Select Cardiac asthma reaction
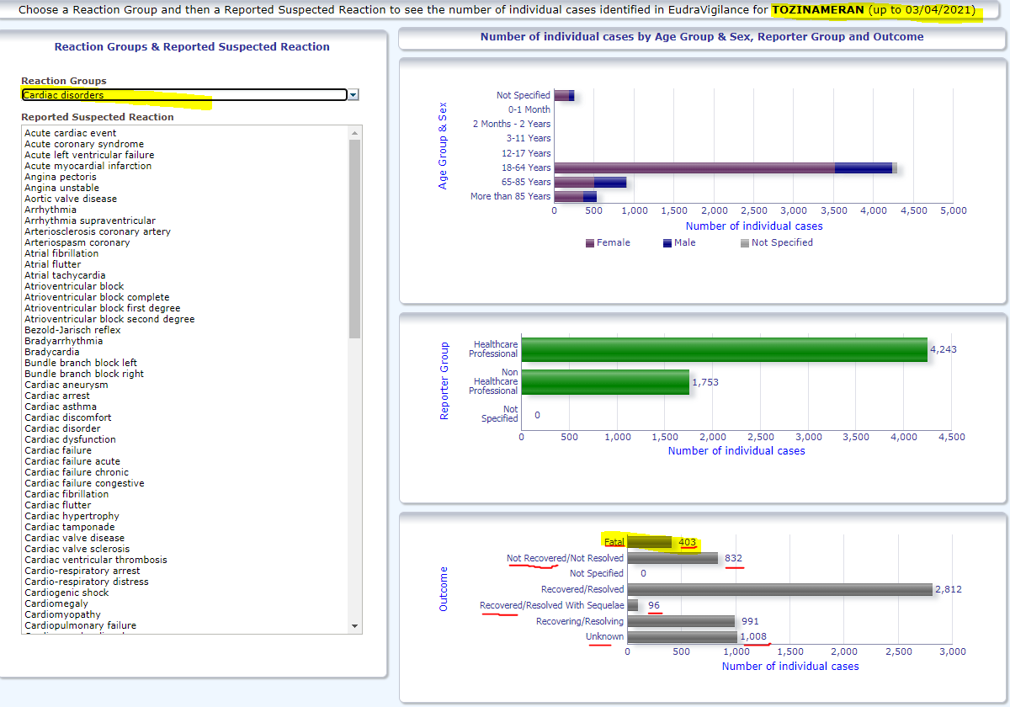 click(x=61, y=407)
